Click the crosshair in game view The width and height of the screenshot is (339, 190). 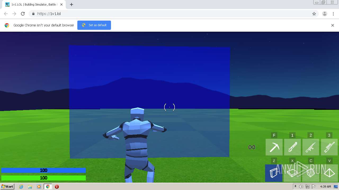[x=169, y=107]
